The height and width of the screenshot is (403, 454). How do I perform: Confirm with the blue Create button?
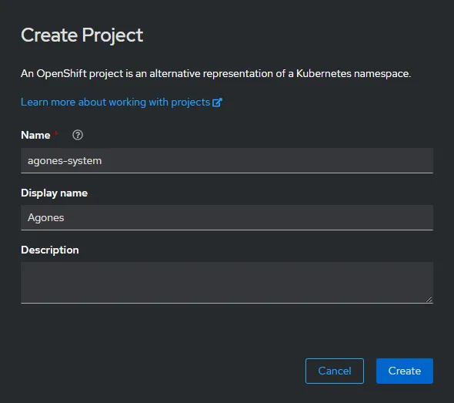(x=405, y=371)
